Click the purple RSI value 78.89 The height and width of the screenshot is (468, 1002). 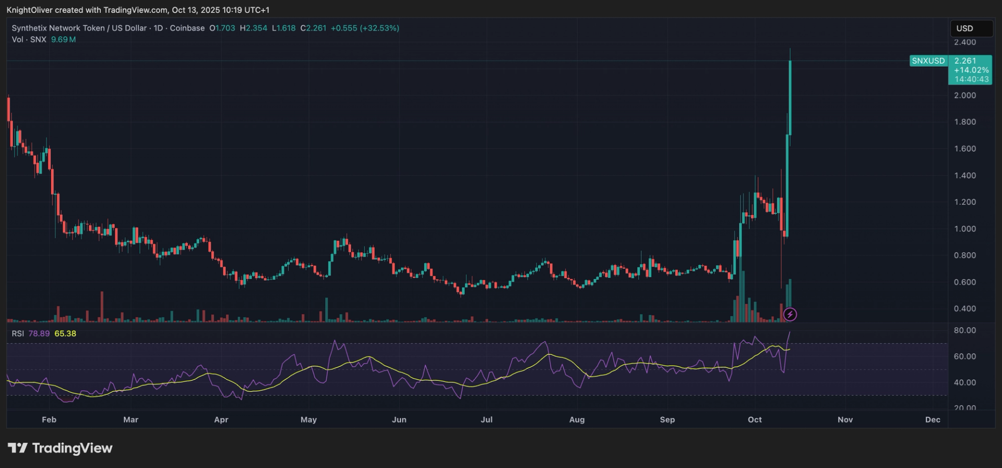pyautogui.click(x=39, y=333)
